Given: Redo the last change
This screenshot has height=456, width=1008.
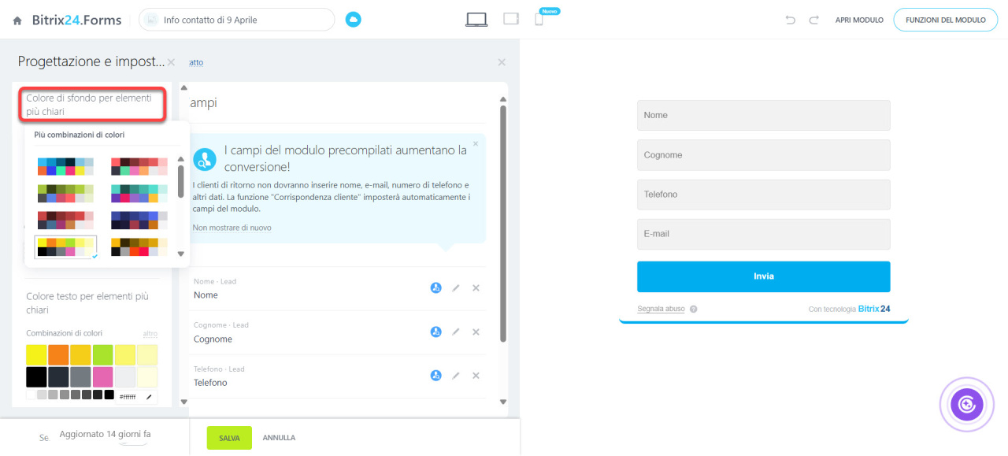Looking at the screenshot, I should point(814,20).
